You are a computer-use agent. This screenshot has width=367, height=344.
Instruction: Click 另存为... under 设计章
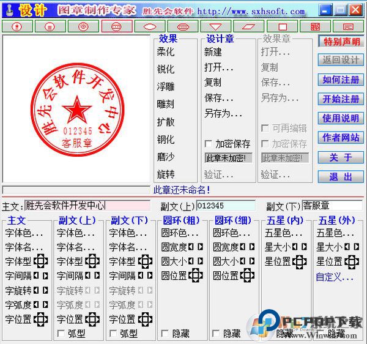pyautogui.click(x=223, y=114)
